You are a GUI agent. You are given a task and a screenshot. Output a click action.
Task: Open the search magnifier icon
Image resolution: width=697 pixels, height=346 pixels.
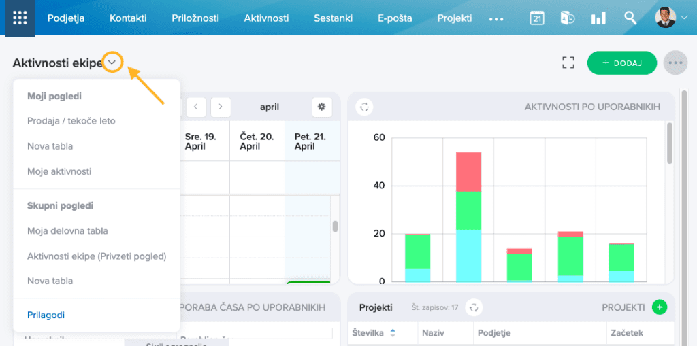click(x=630, y=18)
